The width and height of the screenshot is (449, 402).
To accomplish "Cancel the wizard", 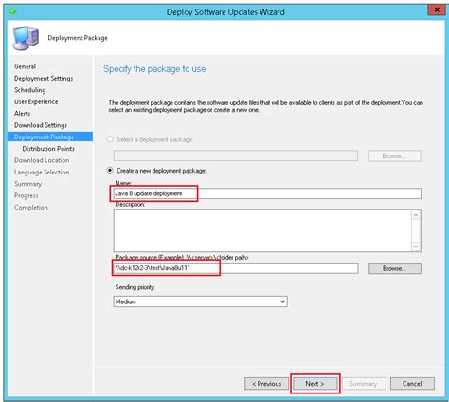I will tap(412, 384).
